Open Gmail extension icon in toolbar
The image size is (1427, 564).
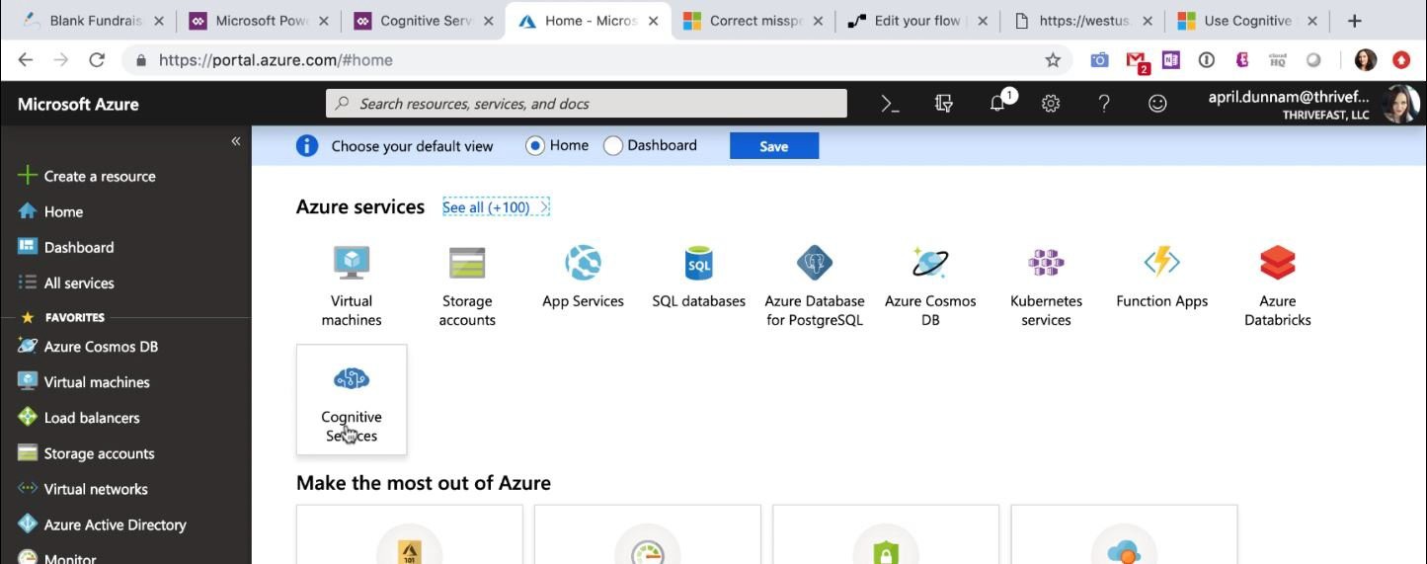pyautogui.click(x=1137, y=61)
